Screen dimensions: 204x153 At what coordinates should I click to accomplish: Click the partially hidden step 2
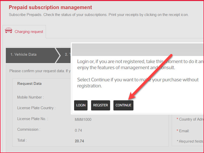click(x=66, y=54)
